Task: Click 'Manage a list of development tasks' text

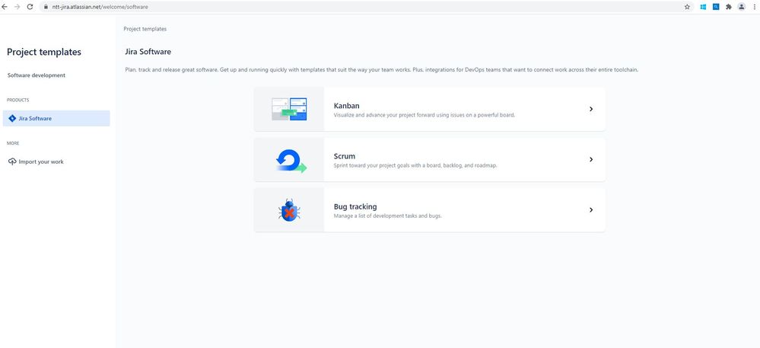Action: (x=388, y=216)
